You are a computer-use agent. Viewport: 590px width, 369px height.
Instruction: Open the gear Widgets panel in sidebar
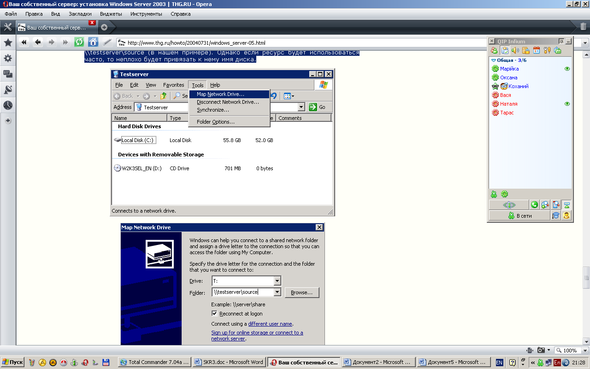click(x=8, y=59)
